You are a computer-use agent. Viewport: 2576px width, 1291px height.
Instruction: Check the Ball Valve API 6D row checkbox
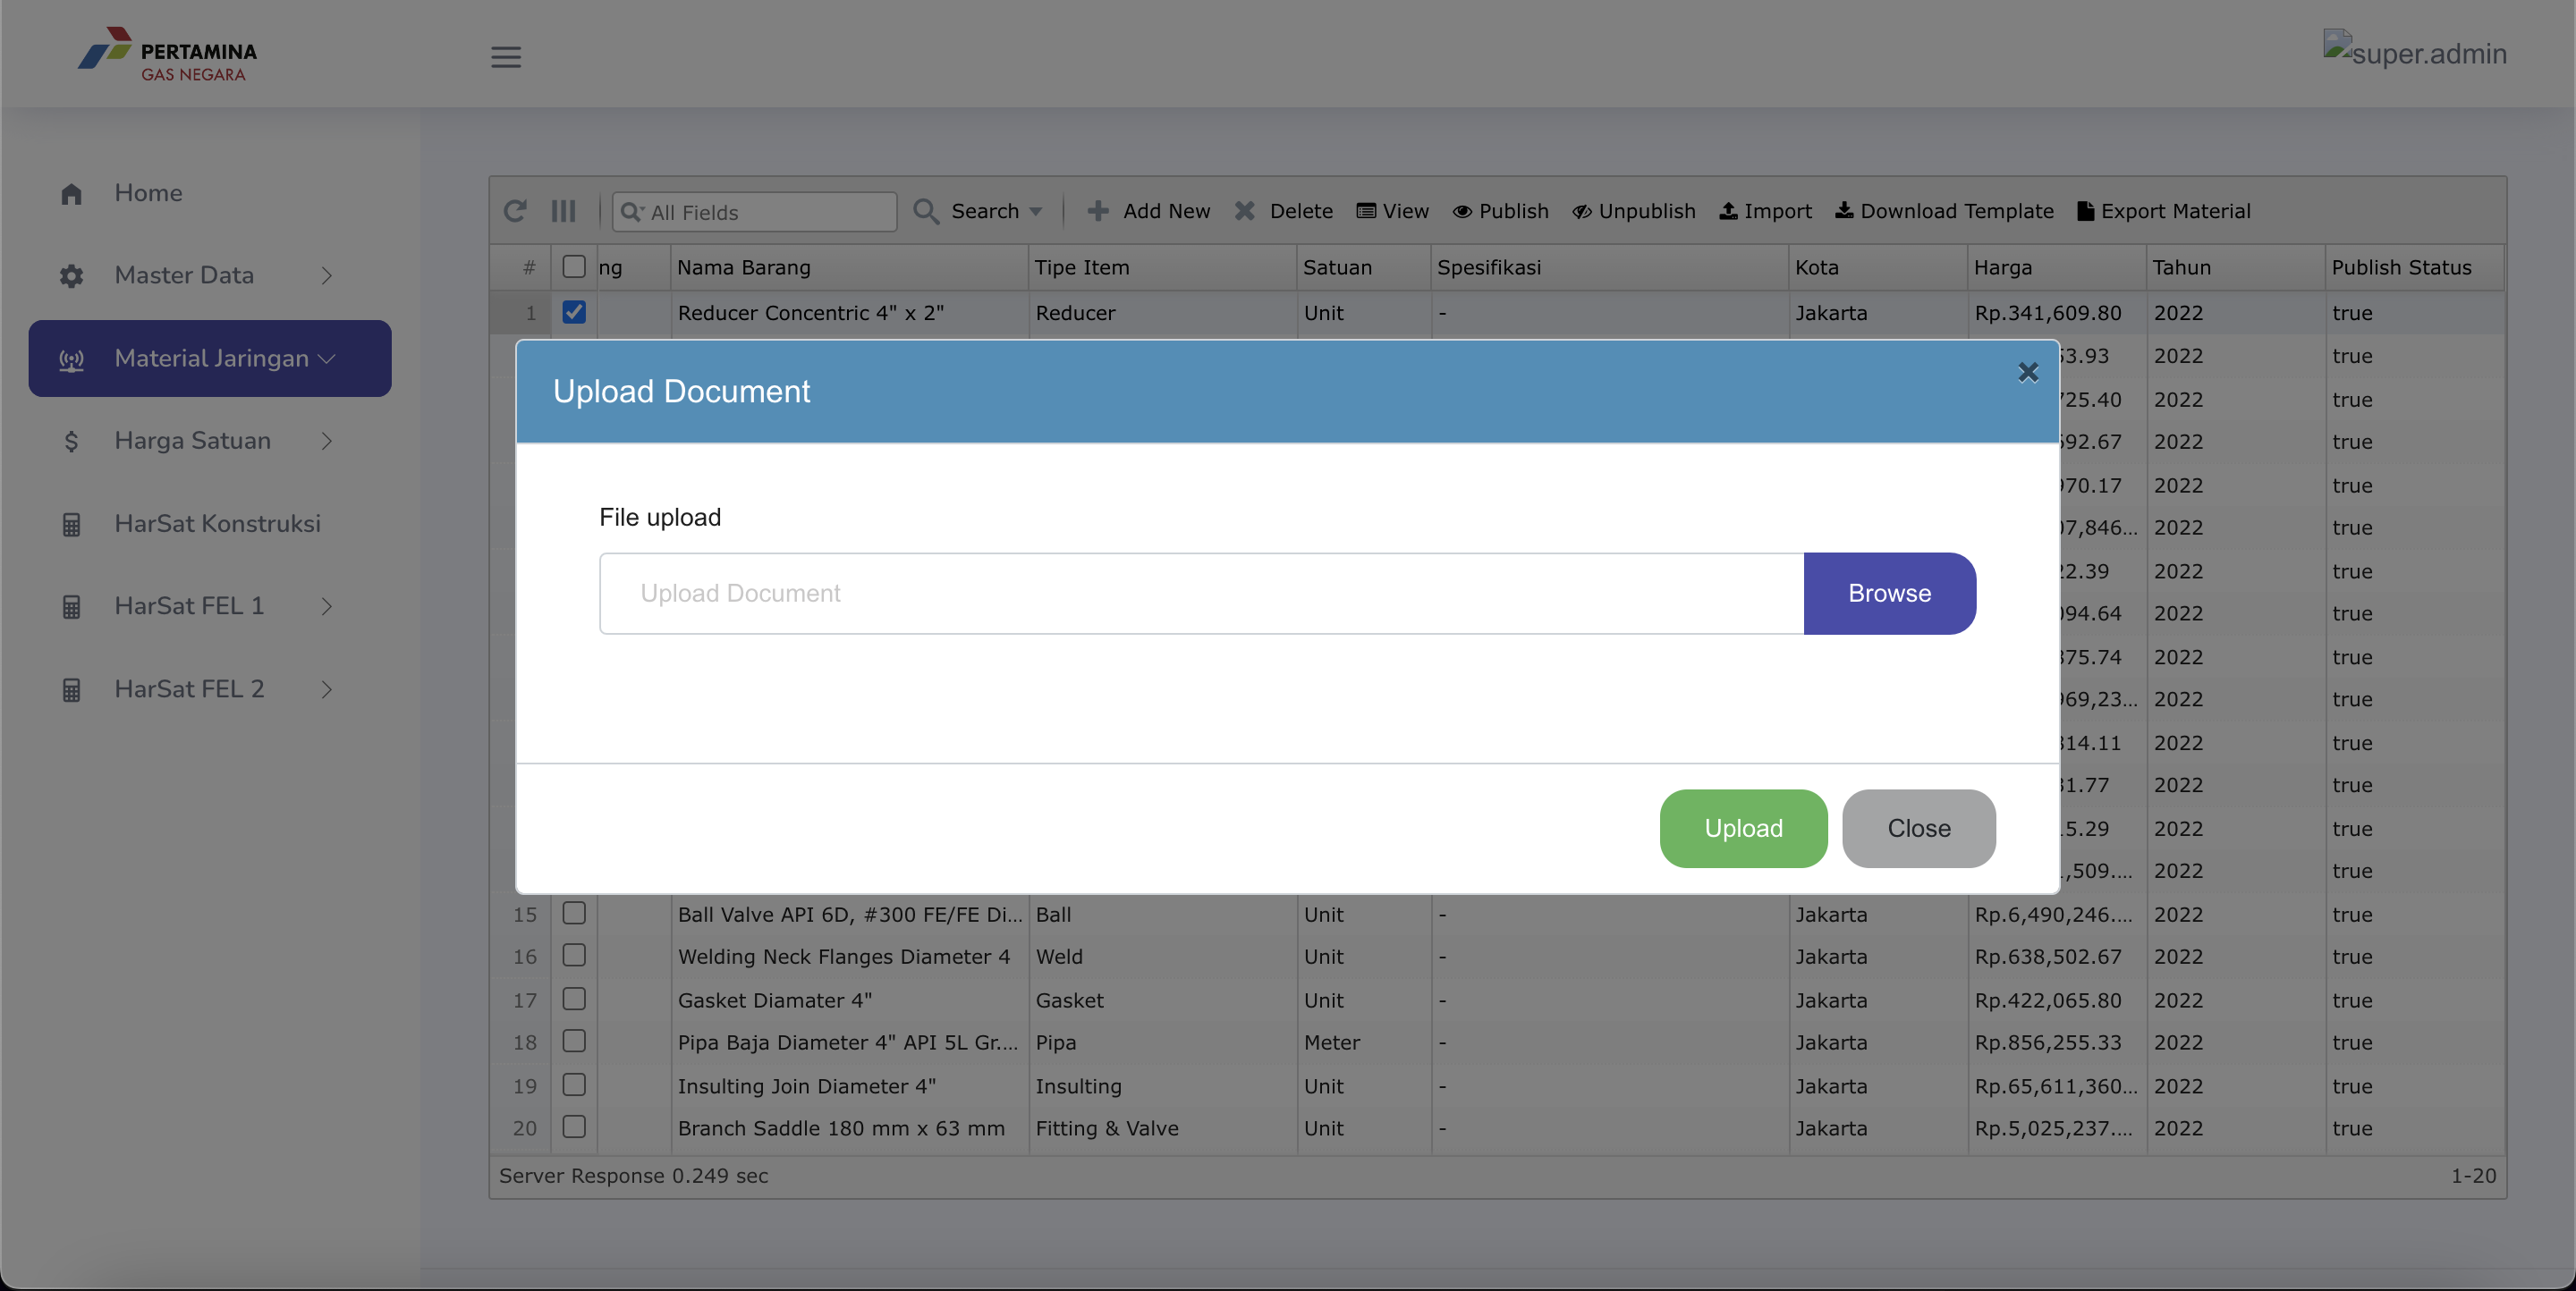pyautogui.click(x=574, y=914)
